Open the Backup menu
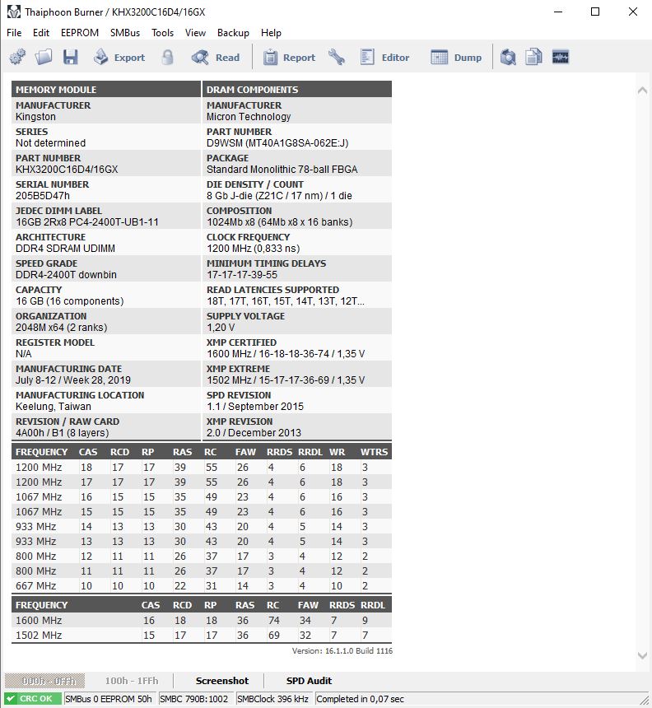 (233, 33)
